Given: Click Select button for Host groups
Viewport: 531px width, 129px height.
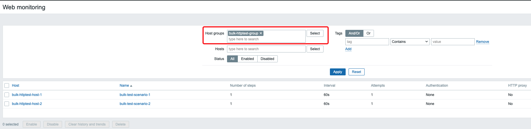Looking at the screenshot, I should (x=315, y=33).
